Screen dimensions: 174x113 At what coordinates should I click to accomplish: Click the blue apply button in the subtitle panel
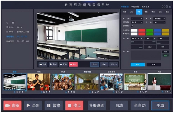coord(137,64)
